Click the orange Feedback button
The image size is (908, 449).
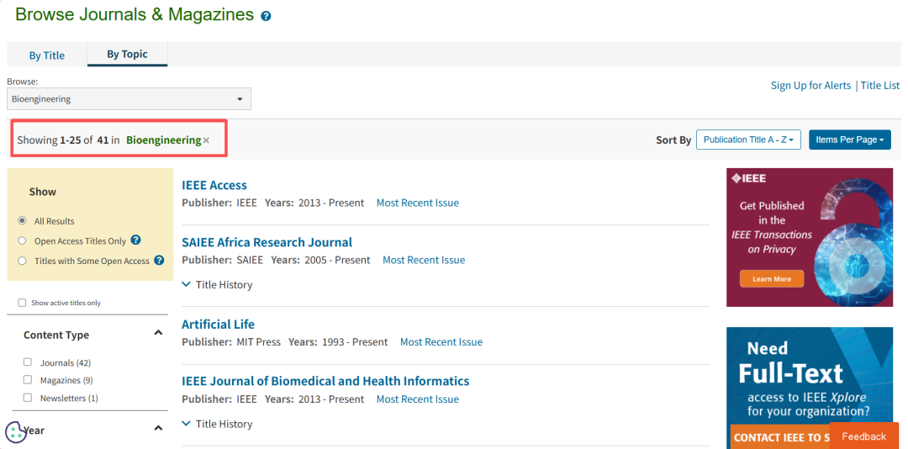click(863, 436)
